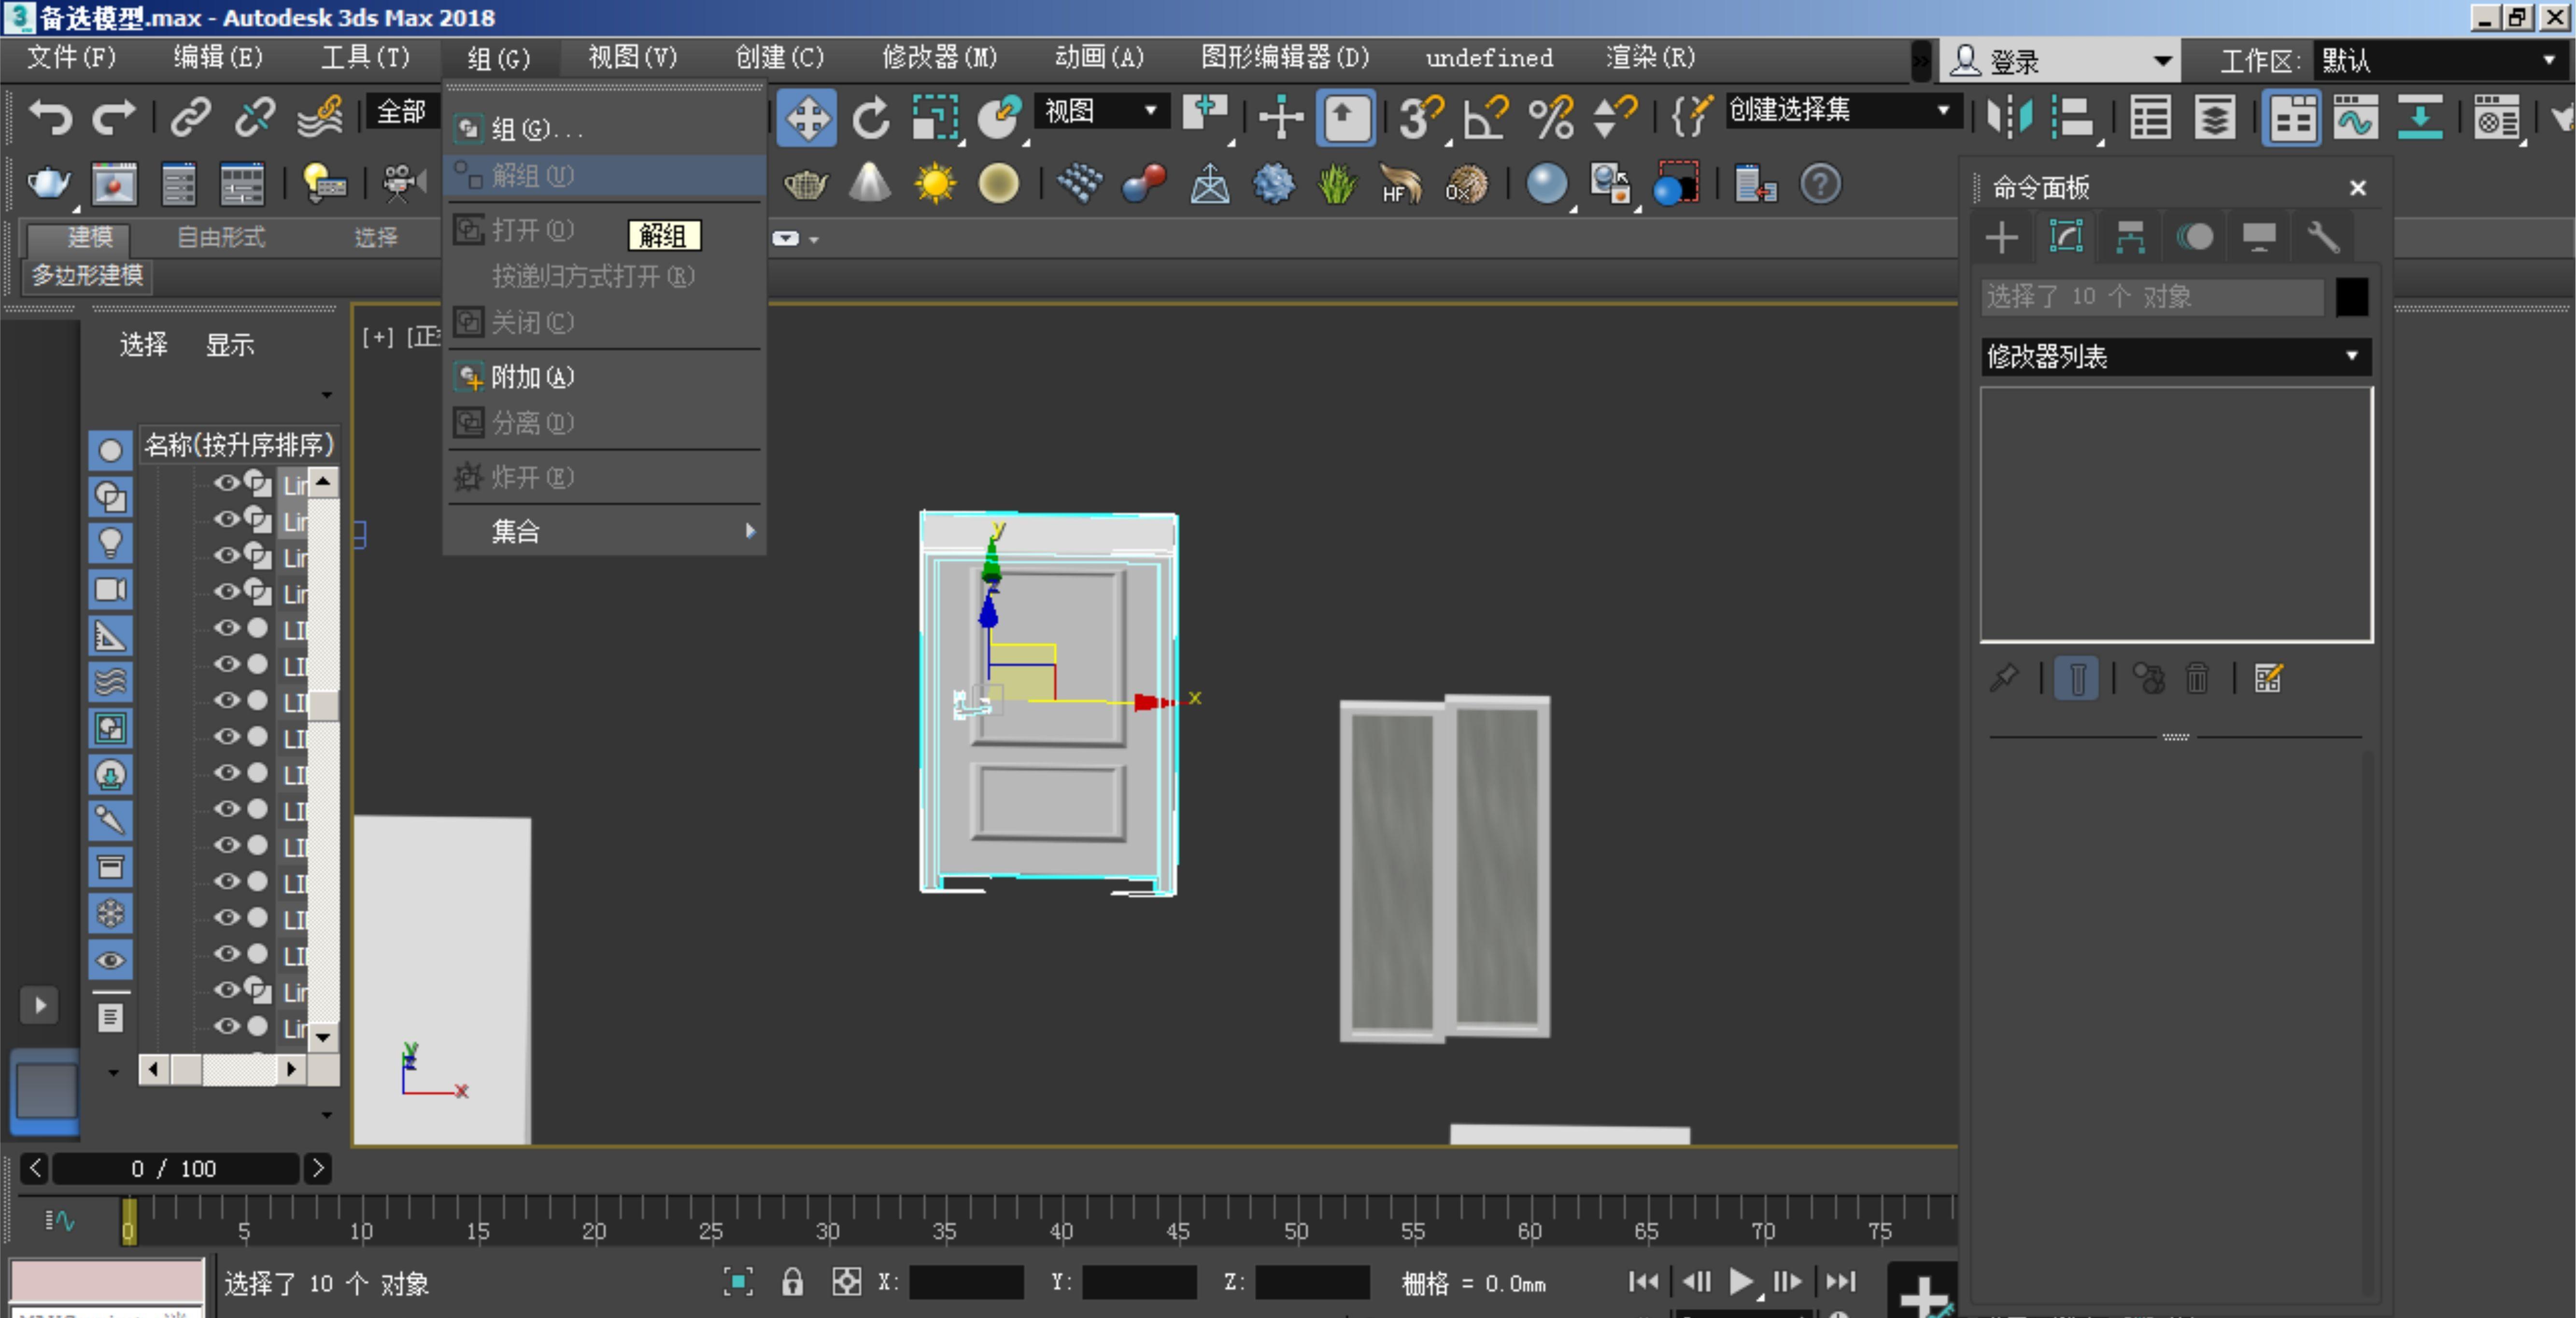
Task: Toggle Selection Lock padlock icon
Action: (x=792, y=1282)
